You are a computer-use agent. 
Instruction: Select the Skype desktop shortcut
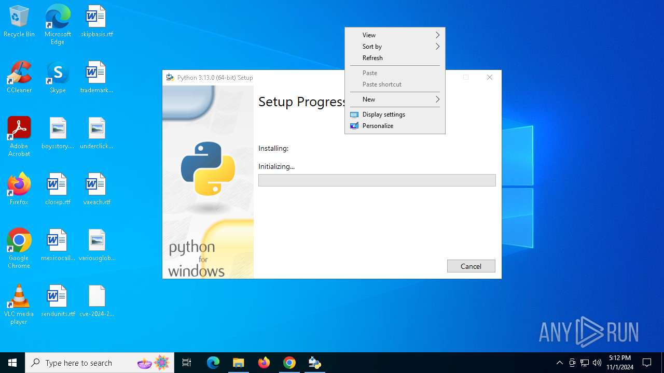(x=58, y=78)
